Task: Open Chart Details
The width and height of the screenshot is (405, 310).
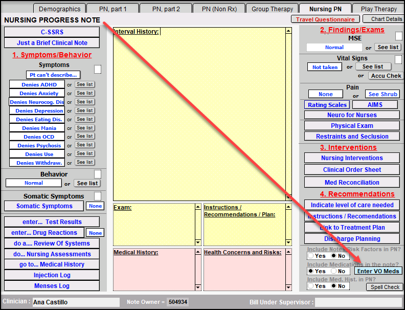Action: click(x=386, y=19)
